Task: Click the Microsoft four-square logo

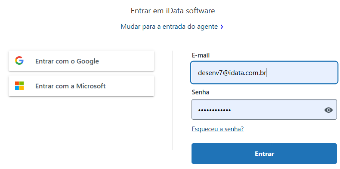Action: (x=19, y=86)
